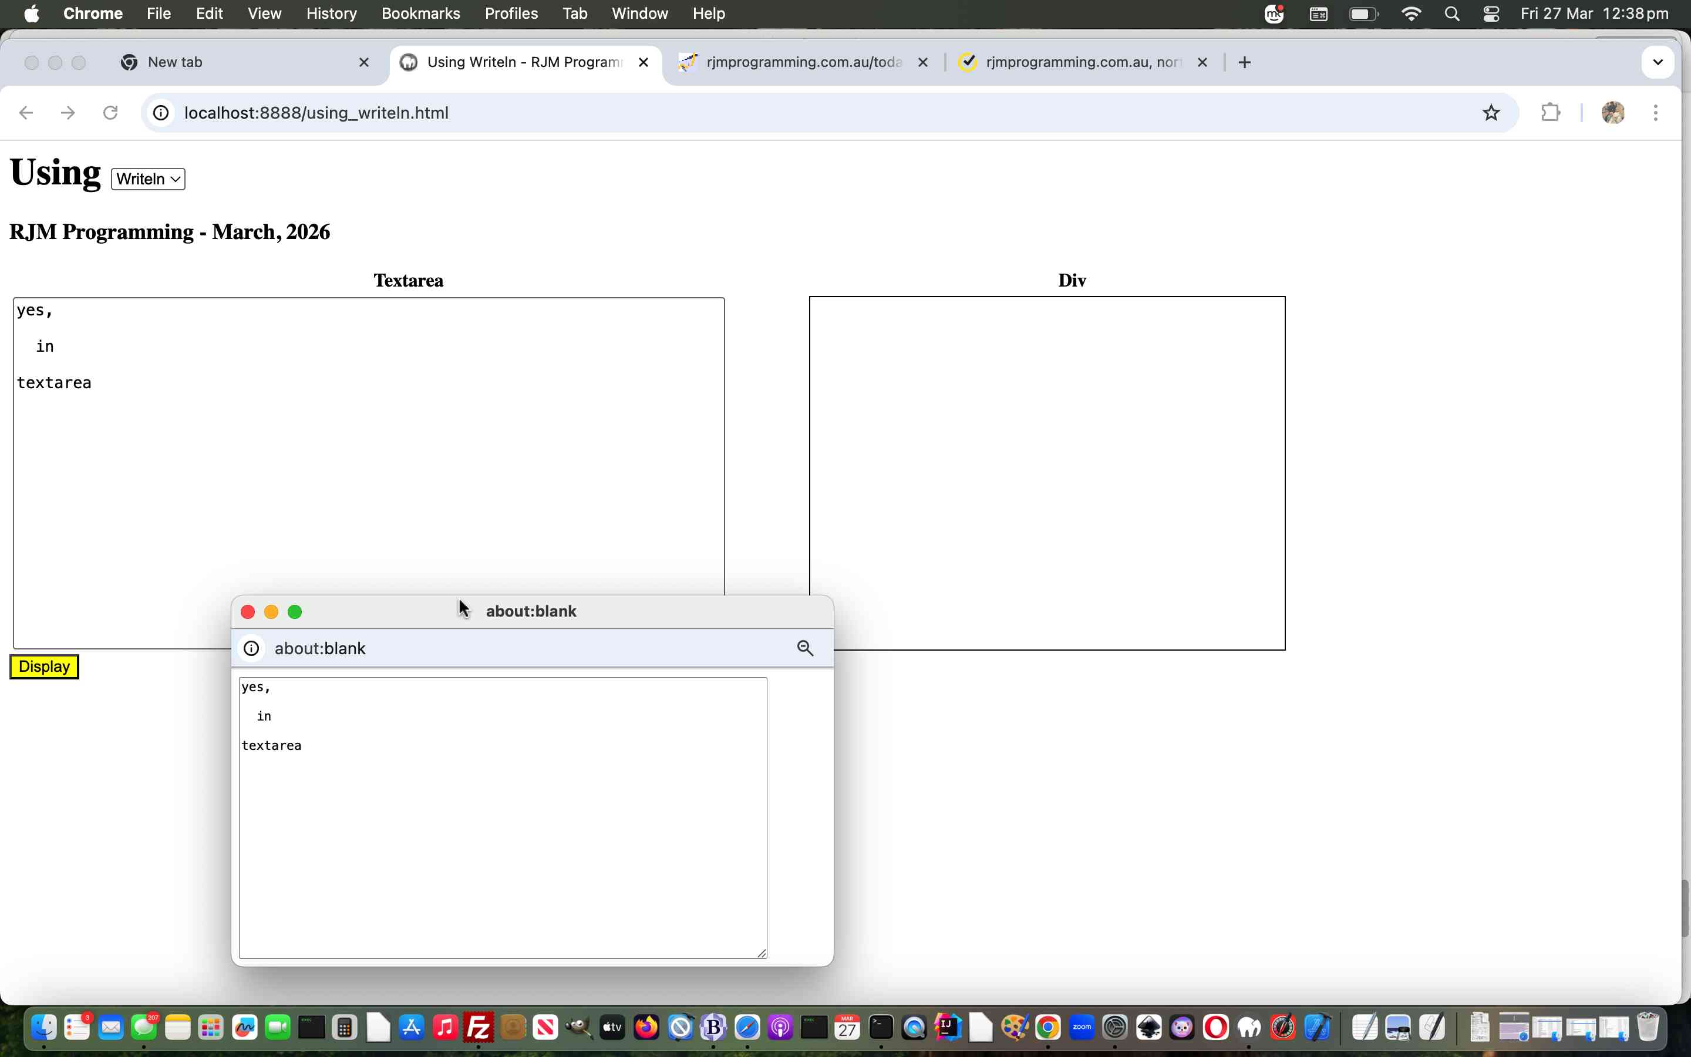Reload the current page
The width and height of the screenshot is (1691, 1057).
pyautogui.click(x=110, y=113)
